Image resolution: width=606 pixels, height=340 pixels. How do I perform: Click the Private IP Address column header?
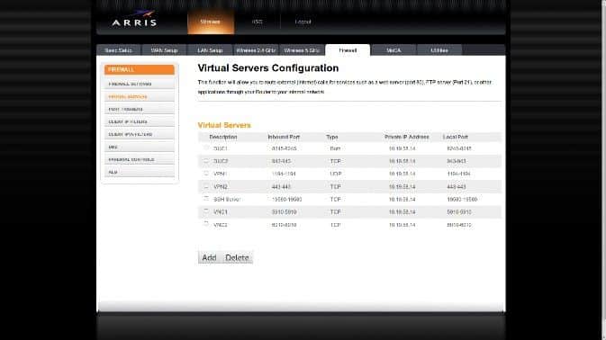pos(407,137)
